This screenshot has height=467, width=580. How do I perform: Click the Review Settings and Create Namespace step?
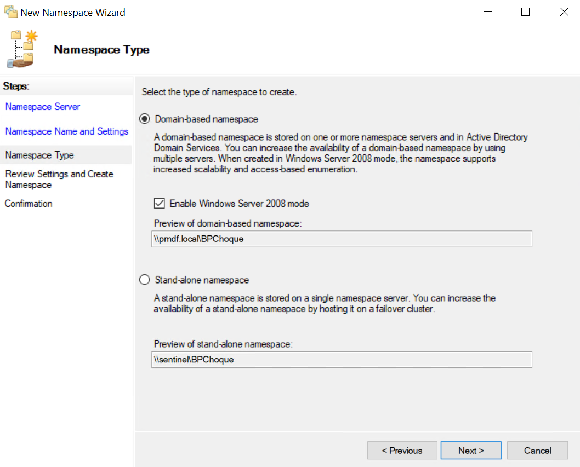click(x=59, y=180)
